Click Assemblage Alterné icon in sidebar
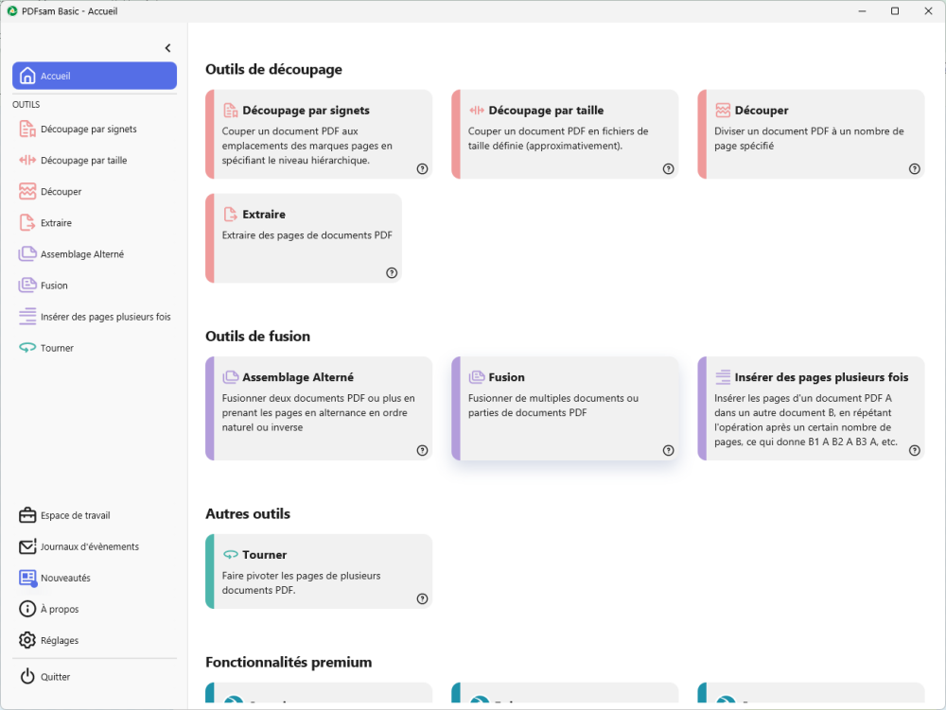This screenshot has height=710, width=946. [x=27, y=254]
